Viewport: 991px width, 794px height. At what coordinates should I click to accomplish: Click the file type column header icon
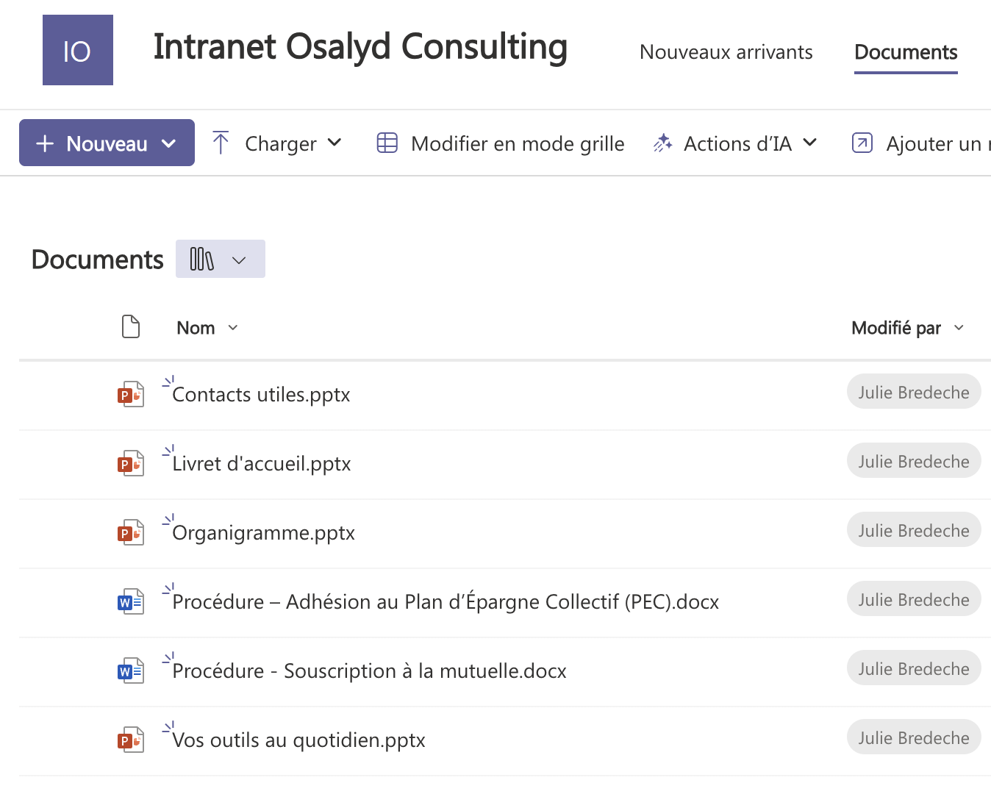(x=131, y=326)
